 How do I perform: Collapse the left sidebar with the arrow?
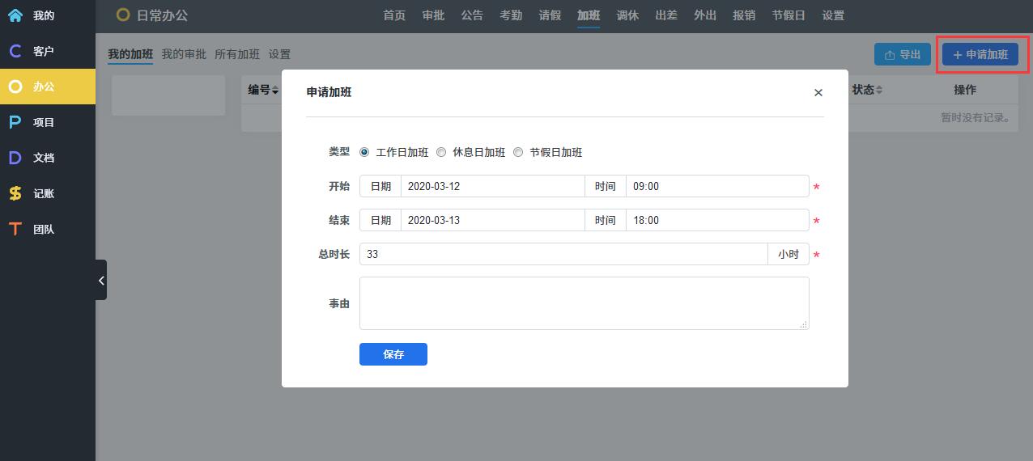pyautogui.click(x=101, y=280)
